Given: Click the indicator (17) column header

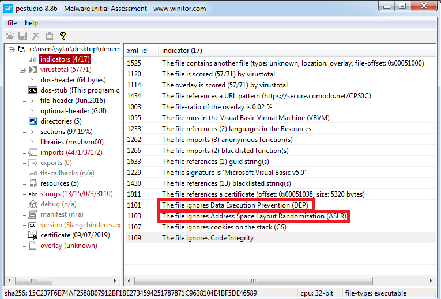Looking at the screenshot, I should pyautogui.click(x=297, y=51).
